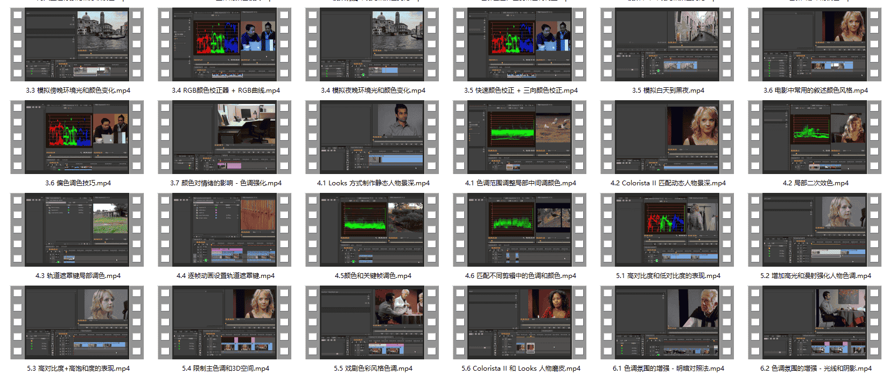Select the 3.6 偏色调色技巧.mp4 thumbnail

[x=77, y=137]
